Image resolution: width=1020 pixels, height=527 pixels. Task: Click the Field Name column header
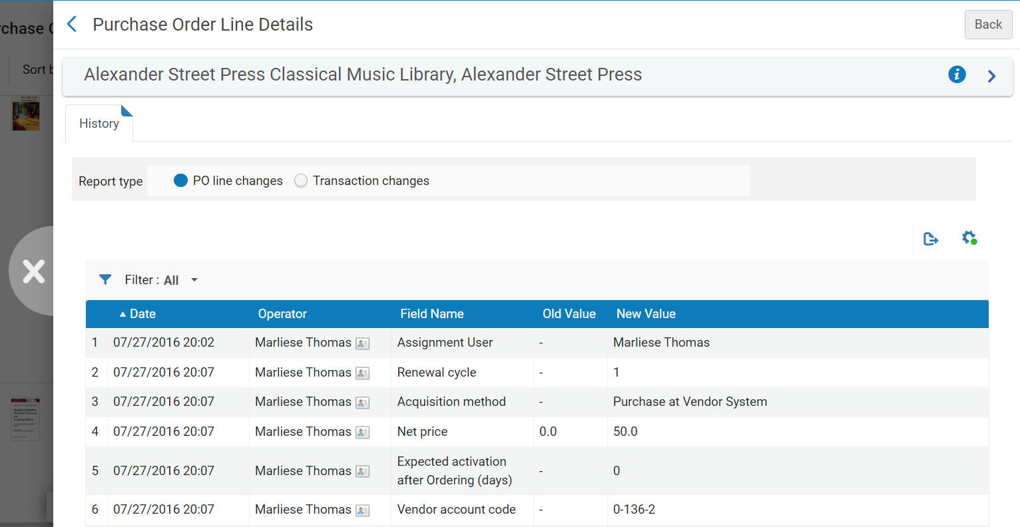point(432,314)
